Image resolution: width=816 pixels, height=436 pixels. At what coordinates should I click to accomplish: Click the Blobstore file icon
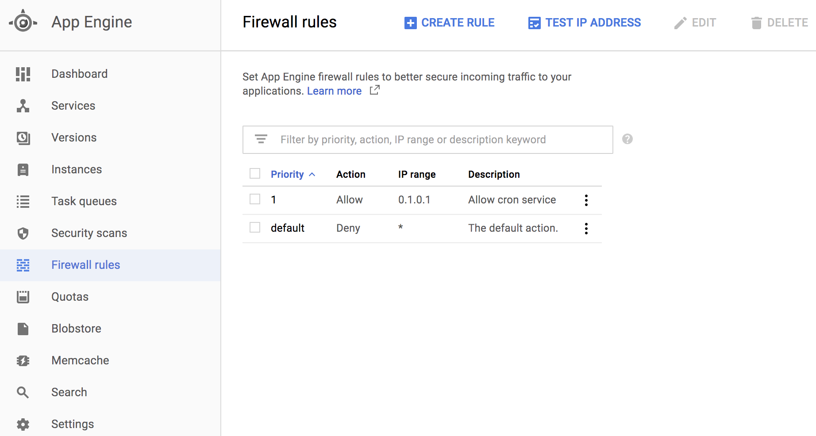coord(23,329)
